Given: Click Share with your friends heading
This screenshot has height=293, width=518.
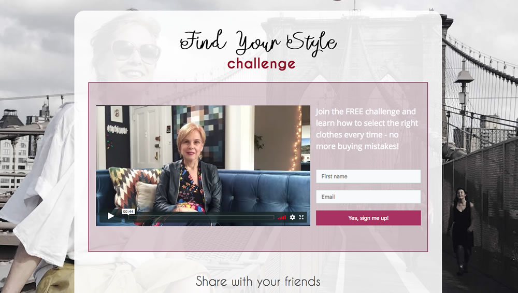Looking at the screenshot, I should (x=258, y=282).
